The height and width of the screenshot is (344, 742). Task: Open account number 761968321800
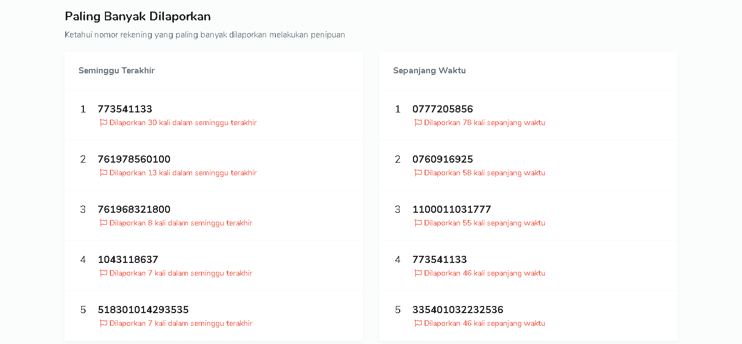click(134, 209)
